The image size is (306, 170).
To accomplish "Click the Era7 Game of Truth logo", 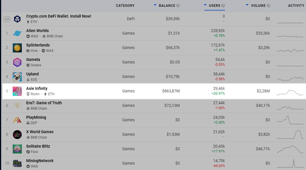I will (17, 105).
